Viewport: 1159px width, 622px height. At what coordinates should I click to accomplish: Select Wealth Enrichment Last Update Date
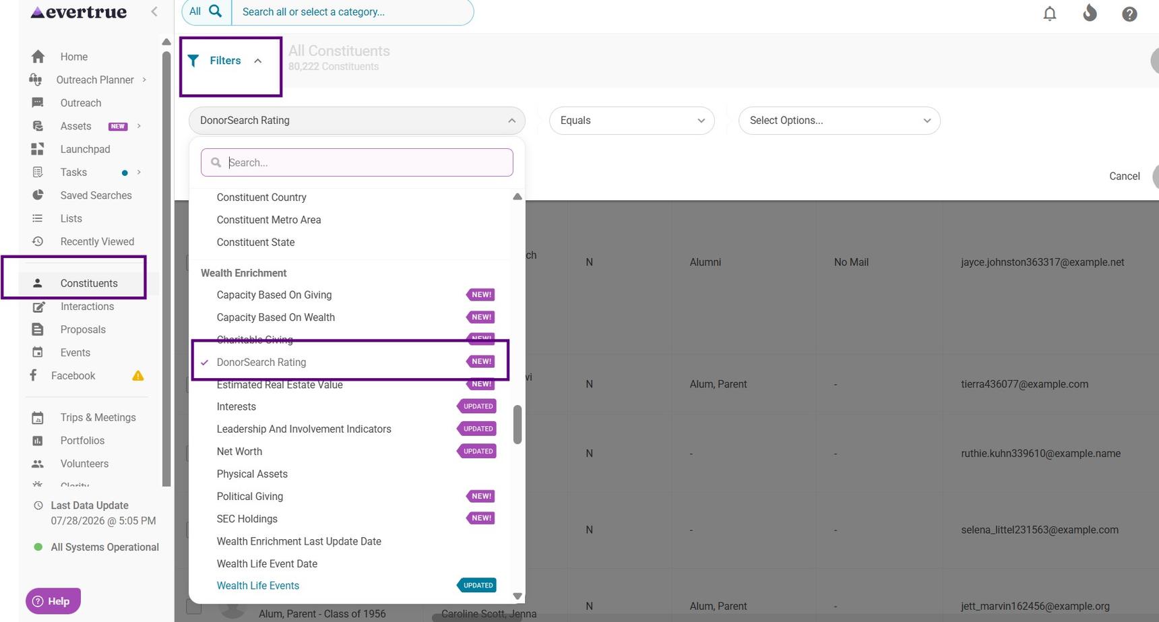tap(299, 541)
